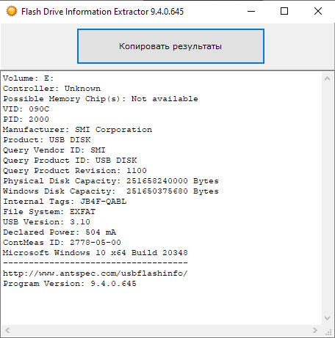The height and width of the screenshot is (338, 335).
Task: Click 'Declared Power: 504 mA' line
Action: pos(60,232)
